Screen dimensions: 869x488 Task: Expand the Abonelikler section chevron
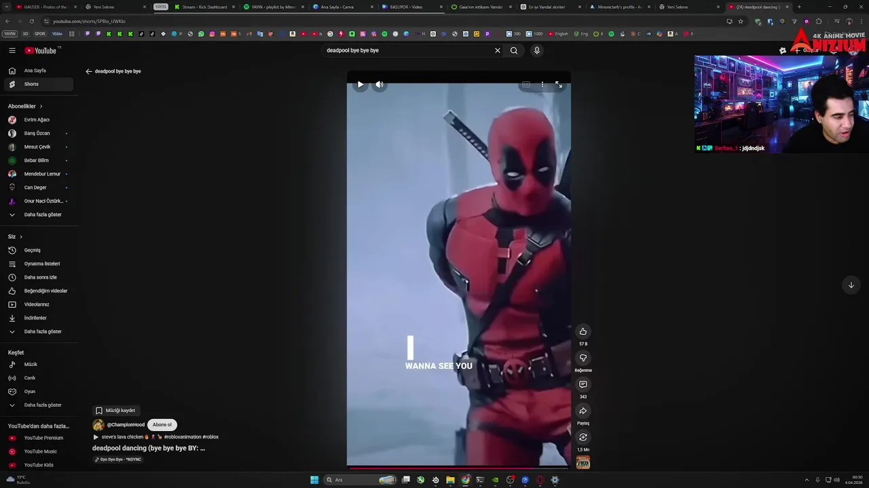(x=41, y=106)
